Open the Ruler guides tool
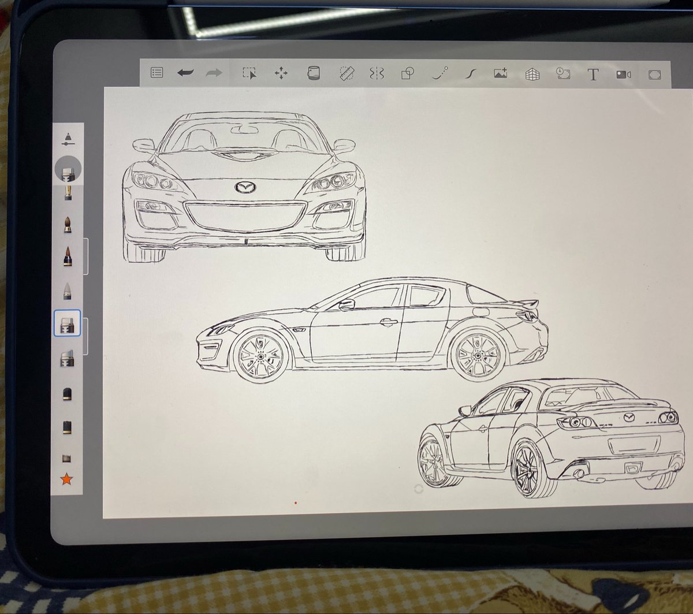The image size is (693, 614). click(346, 73)
